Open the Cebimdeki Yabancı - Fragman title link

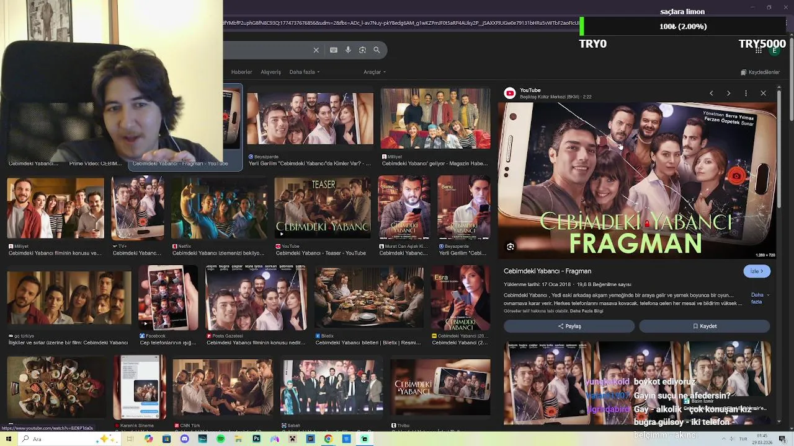(x=547, y=271)
